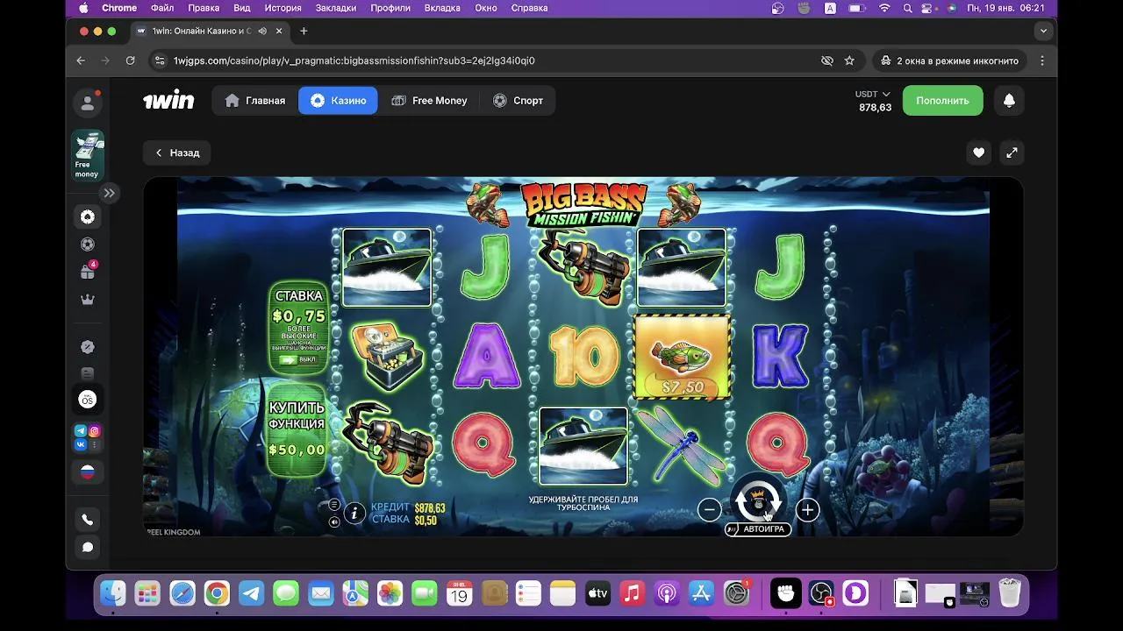Open the support chat bubble icon
This screenshot has width=1123, height=631.
pos(88,547)
